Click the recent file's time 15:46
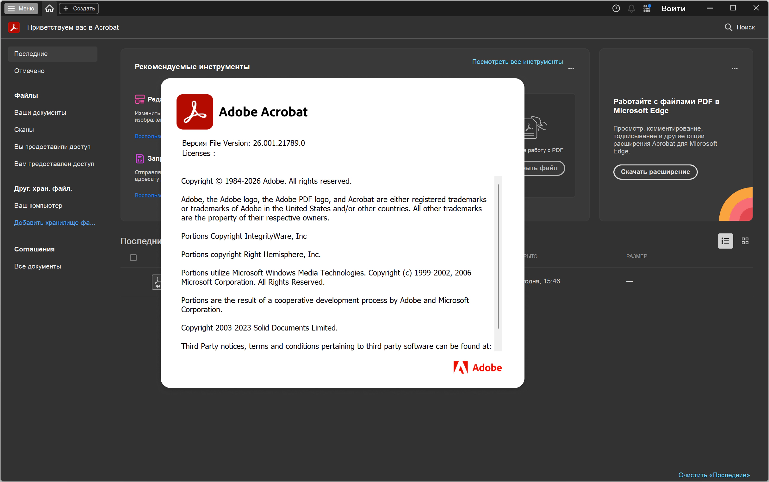This screenshot has width=769, height=482. coord(552,281)
